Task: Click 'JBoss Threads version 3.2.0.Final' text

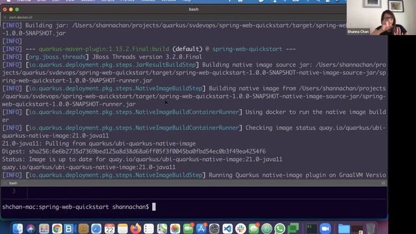Action: (x=147, y=57)
